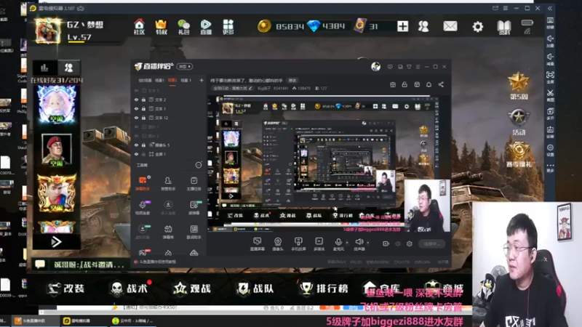Open the toolbox more options circle

click(199, 165)
